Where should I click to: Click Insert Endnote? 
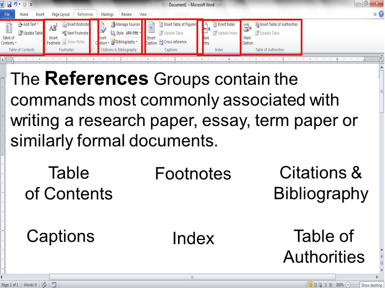[75, 24]
